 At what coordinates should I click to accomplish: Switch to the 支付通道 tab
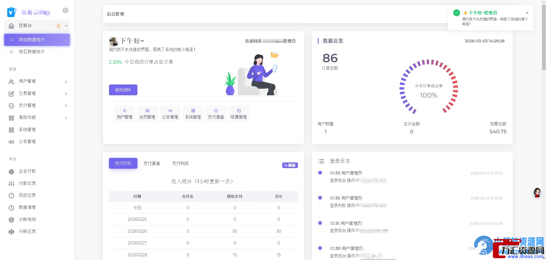(152, 163)
